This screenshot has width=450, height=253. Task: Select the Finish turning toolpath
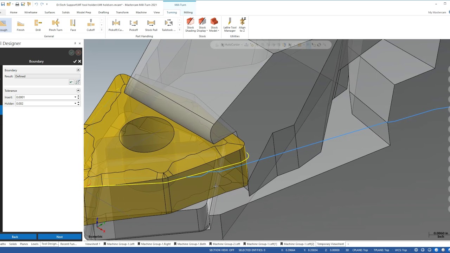[x=20, y=26]
